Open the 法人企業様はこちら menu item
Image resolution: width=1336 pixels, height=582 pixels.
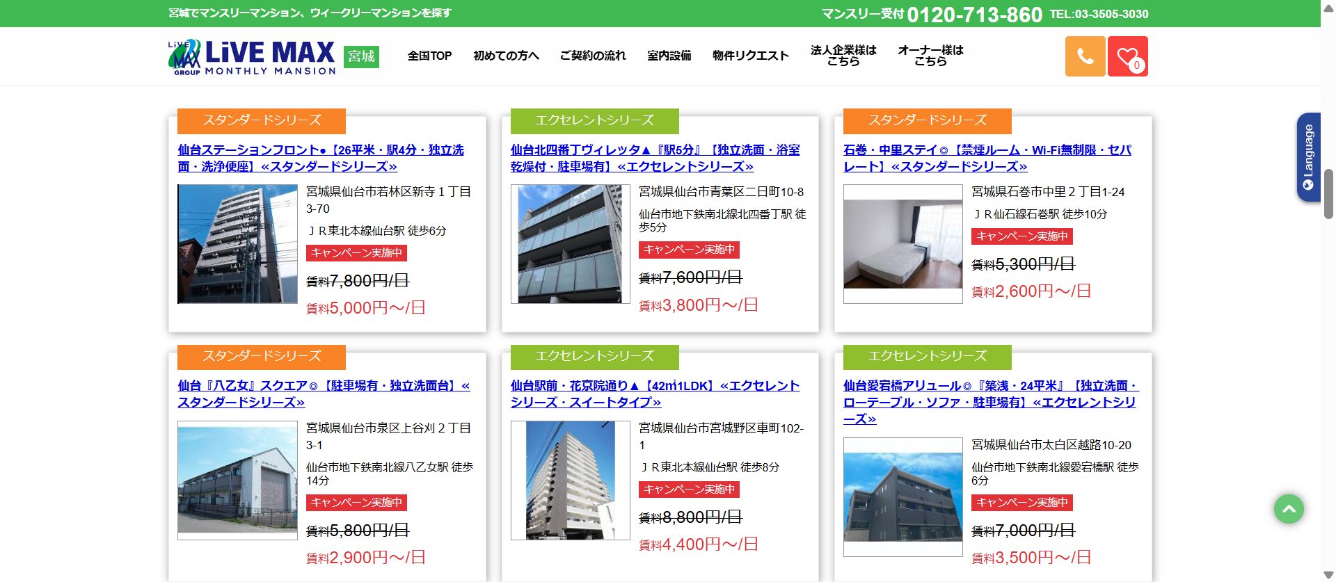(x=843, y=56)
